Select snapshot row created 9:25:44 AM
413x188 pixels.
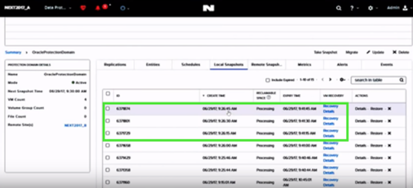107,170
